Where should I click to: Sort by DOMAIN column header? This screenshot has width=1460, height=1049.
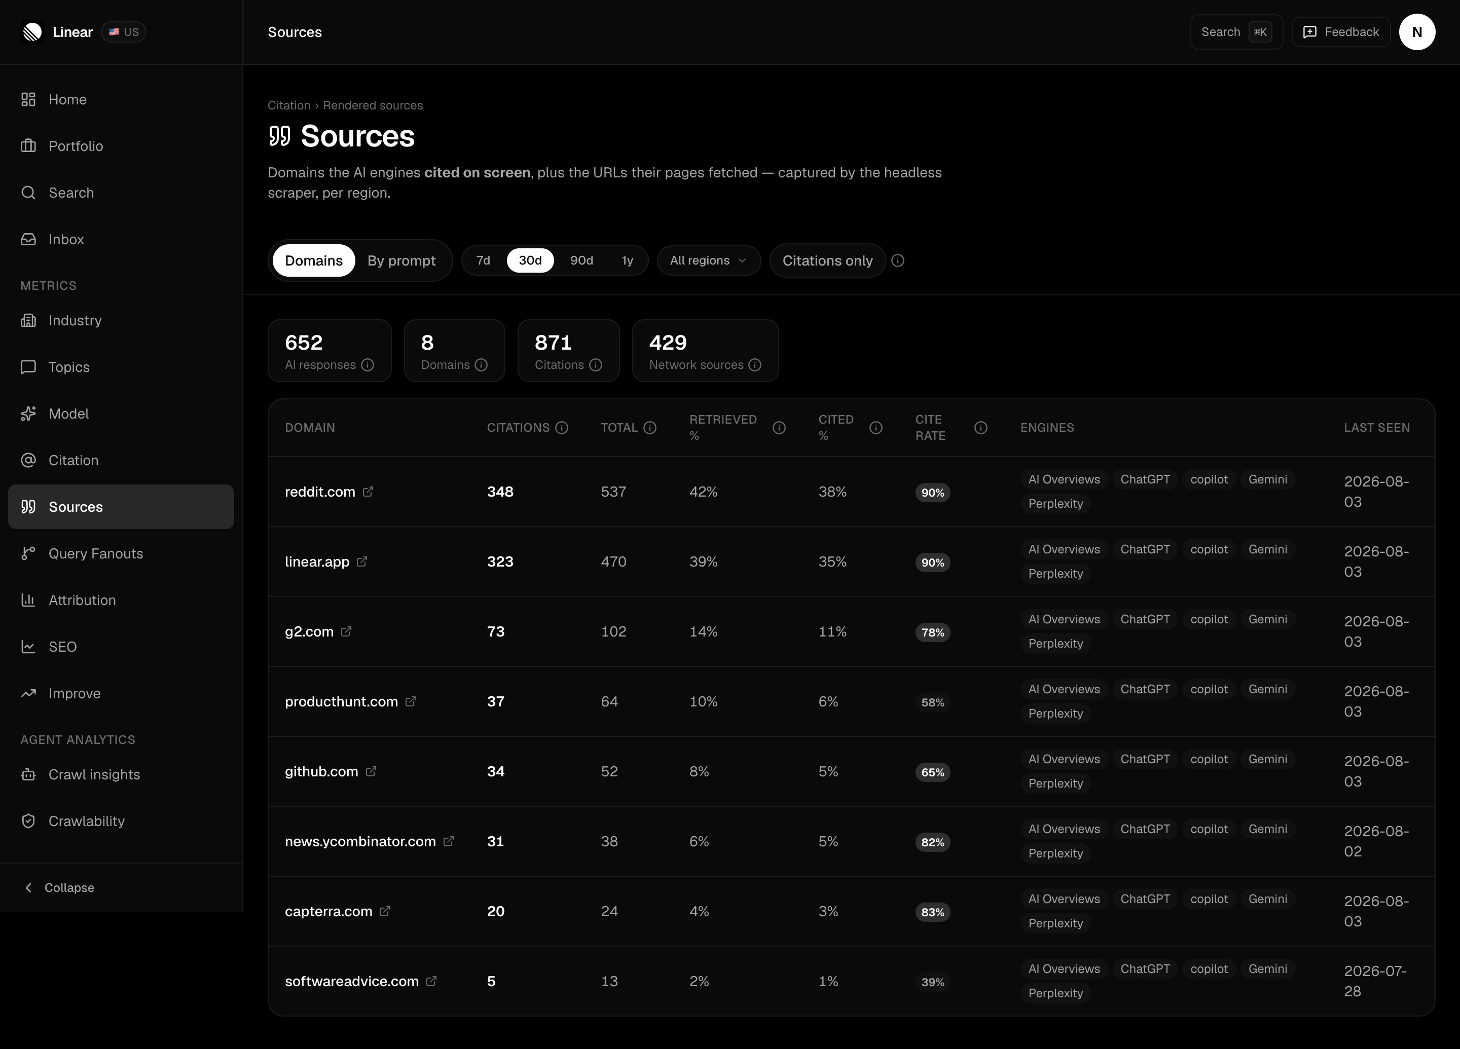[310, 428]
